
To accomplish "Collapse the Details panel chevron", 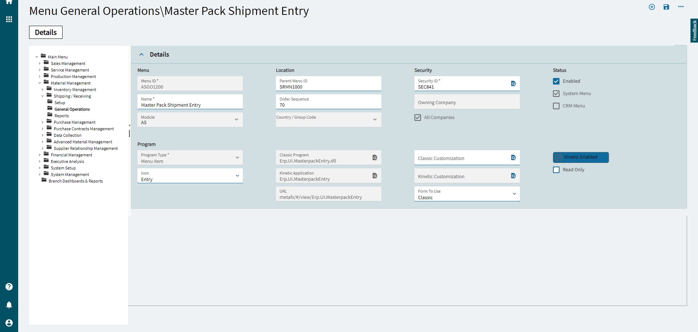I will coord(141,54).
